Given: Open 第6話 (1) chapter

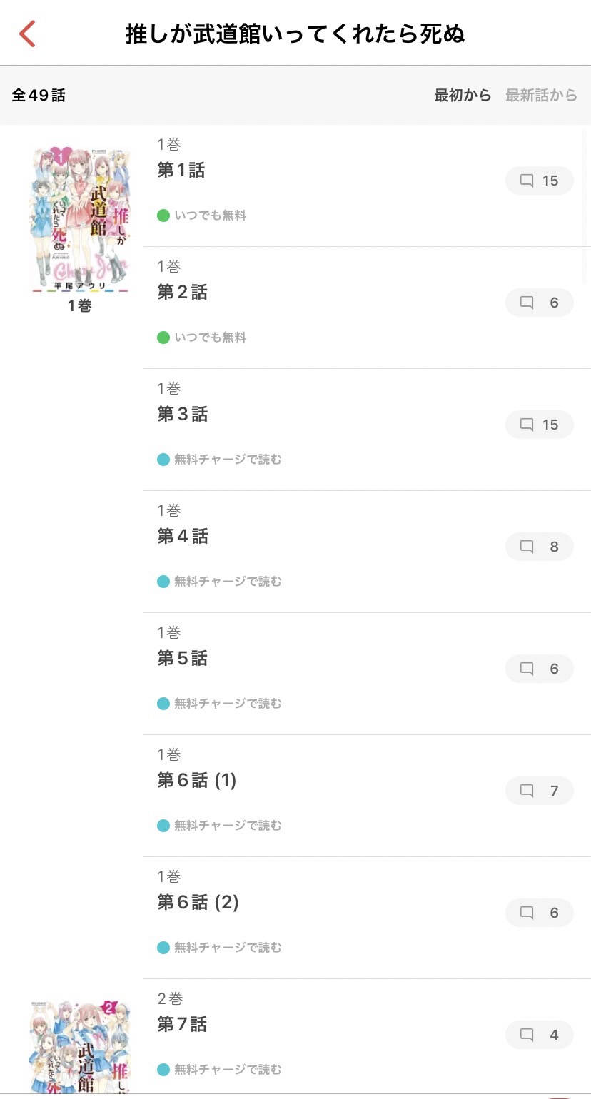Looking at the screenshot, I should pos(196,781).
